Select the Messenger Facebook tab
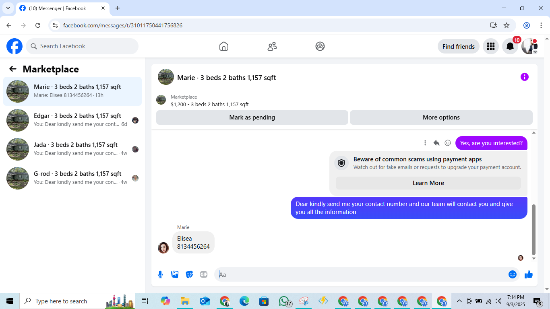The height and width of the screenshot is (309, 550). [x=62, y=8]
